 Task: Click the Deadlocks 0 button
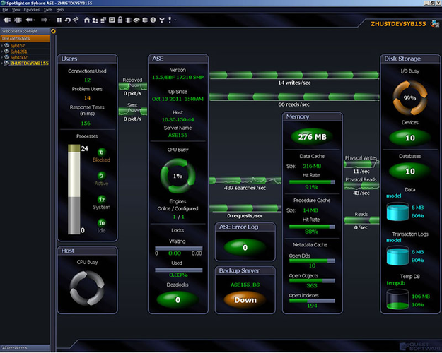coord(178,300)
